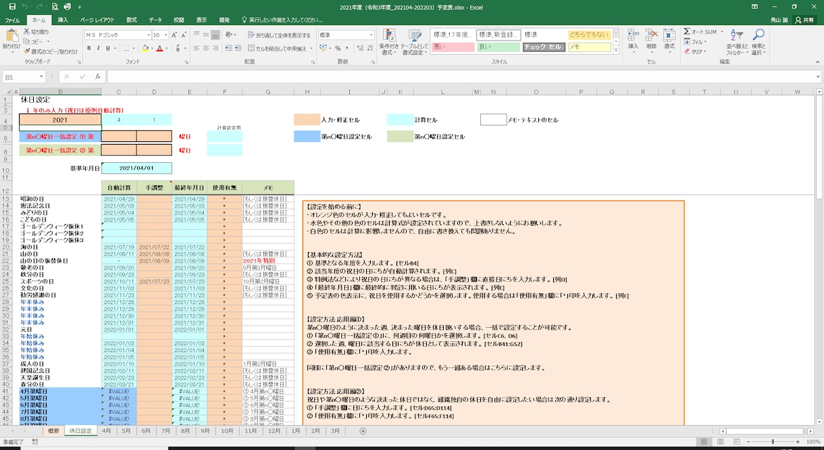Image resolution: width=824 pixels, height=450 pixels.
Task: Open Conditional Formatting (条件付き書式) icon
Action: pyautogui.click(x=390, y=35)
